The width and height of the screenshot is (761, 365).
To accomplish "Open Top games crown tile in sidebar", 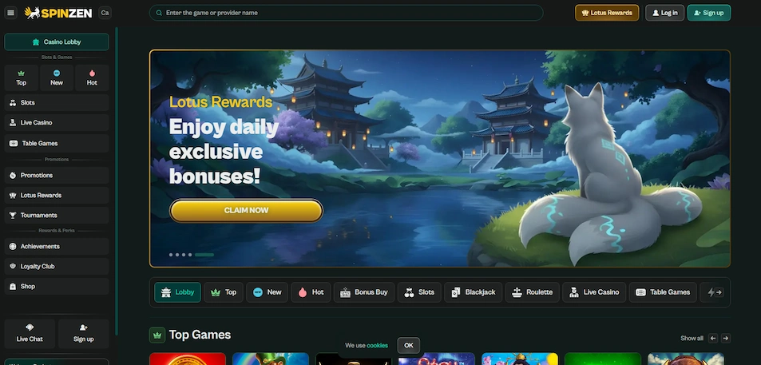I will (x=21, y=77).
